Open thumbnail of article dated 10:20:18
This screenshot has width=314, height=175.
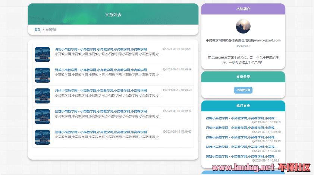coord(43,75)
